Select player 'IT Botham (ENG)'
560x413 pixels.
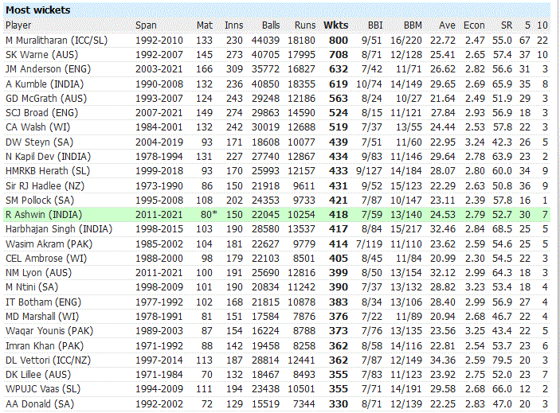click(44, 302)
